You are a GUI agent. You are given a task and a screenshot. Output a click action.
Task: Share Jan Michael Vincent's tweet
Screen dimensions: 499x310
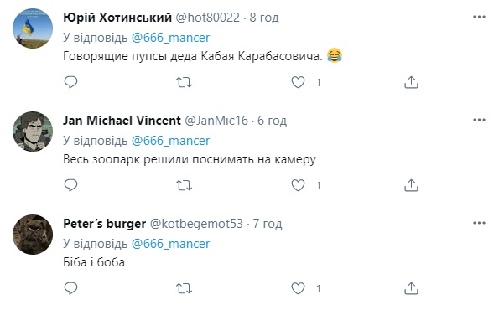(411, 185)
